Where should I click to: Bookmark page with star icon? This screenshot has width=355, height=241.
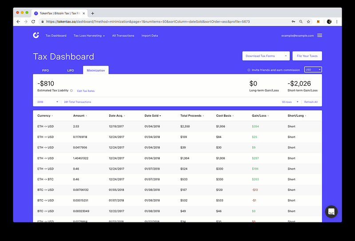[x=308, y=21]
